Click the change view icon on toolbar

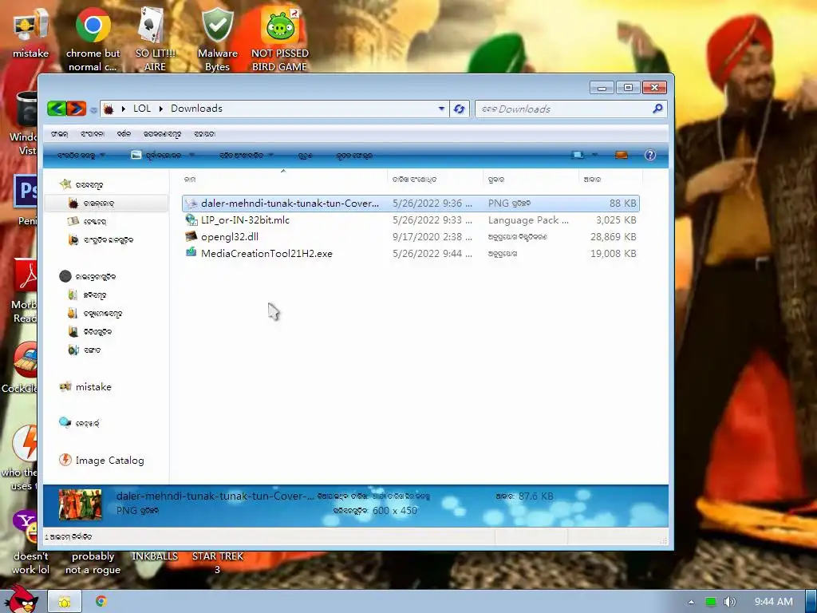(x=578, y=155)
